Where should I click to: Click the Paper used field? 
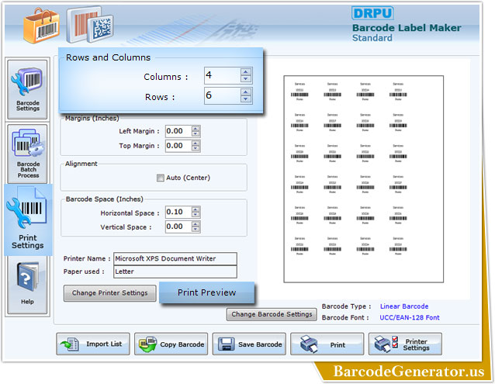tap(175, 272)
